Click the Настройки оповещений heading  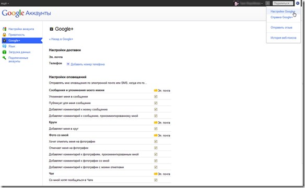pyautogui.click(x=67, y=77)
